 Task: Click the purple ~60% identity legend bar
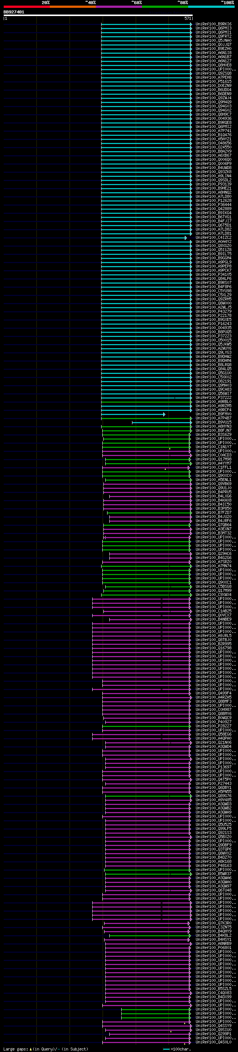point(119,7)
